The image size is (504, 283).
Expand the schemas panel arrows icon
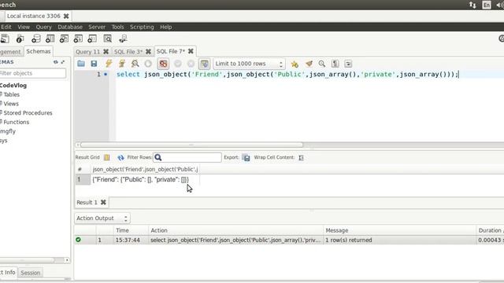tap(63, 62)
